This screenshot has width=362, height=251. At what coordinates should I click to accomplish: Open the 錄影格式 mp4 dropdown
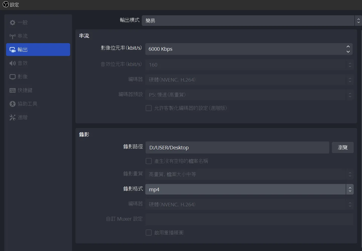[249, 190]
